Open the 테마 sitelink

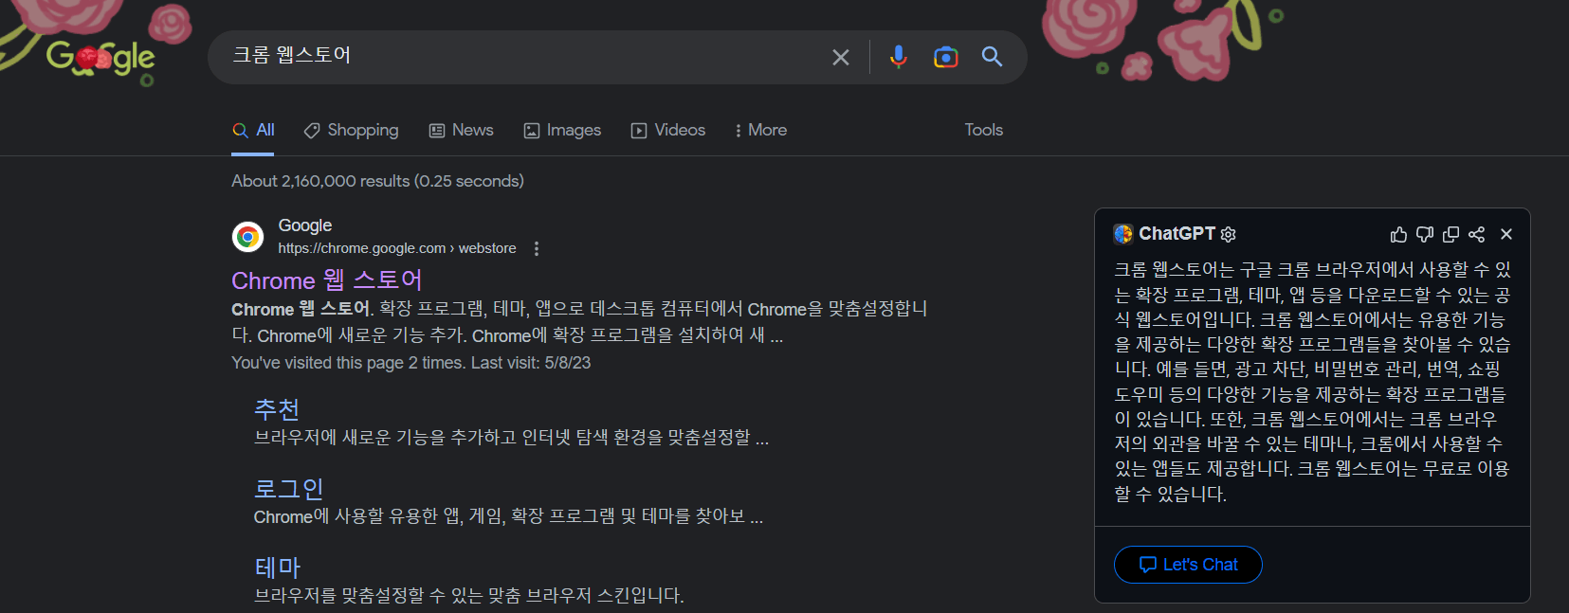(x=277, y=568)
